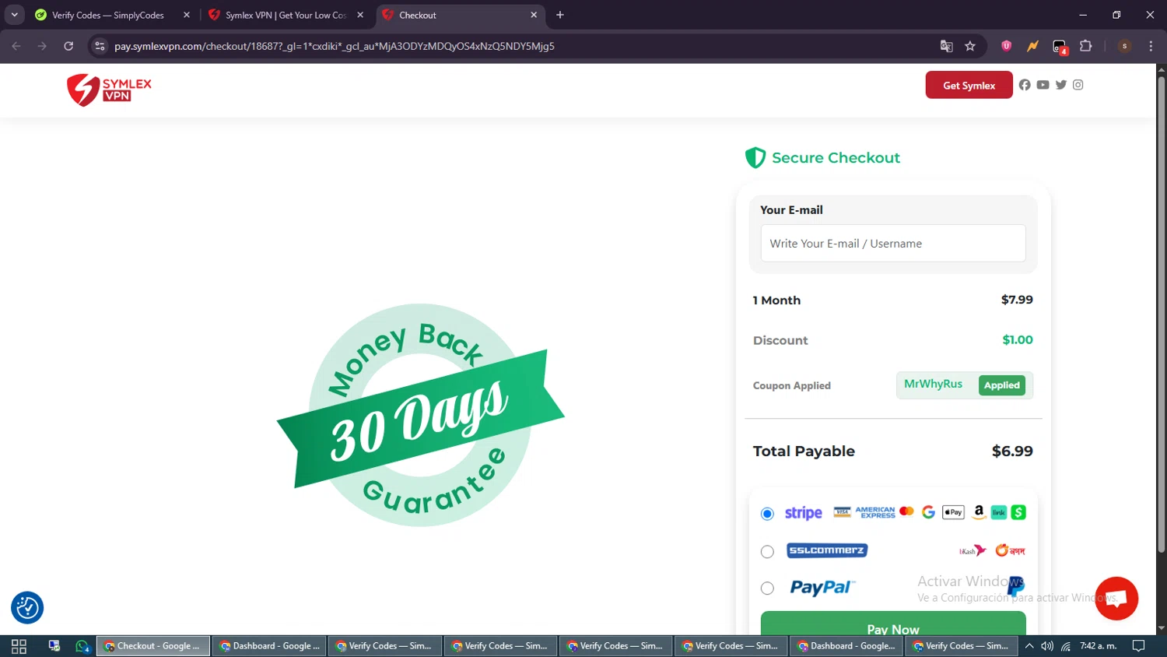Open the Windows Start button
This screenshot has height=657, width=1167.
(x=19, y=646)
